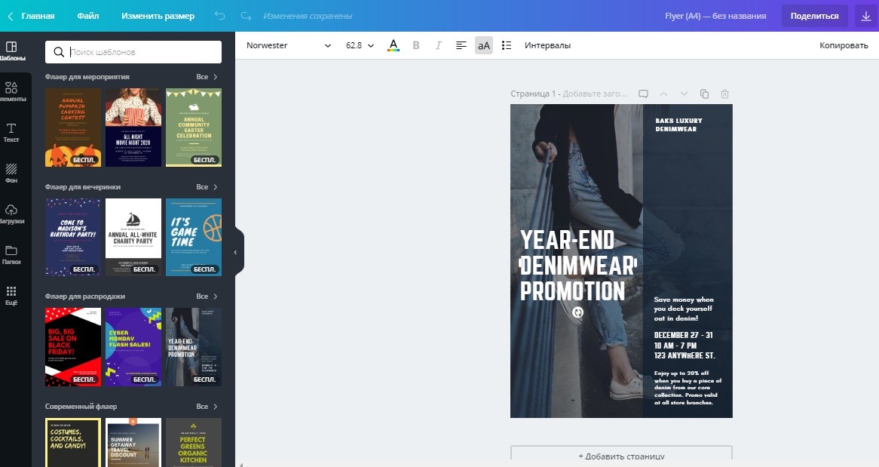Open the text color picker
Image resolution: width=879 pixels, height=467 pixels.
click(394, 45)
